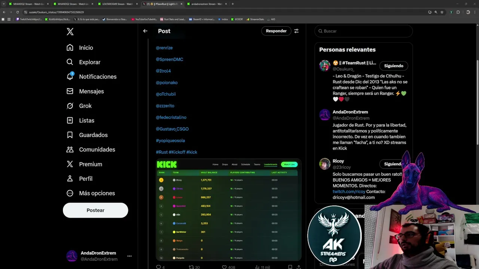Open Comunidades section
This screenshot has width=479, height=269.
[x=91, y=149]
